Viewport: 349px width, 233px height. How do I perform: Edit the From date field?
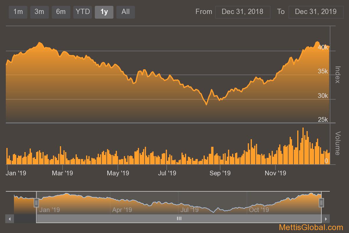click(x=243, y=12)
